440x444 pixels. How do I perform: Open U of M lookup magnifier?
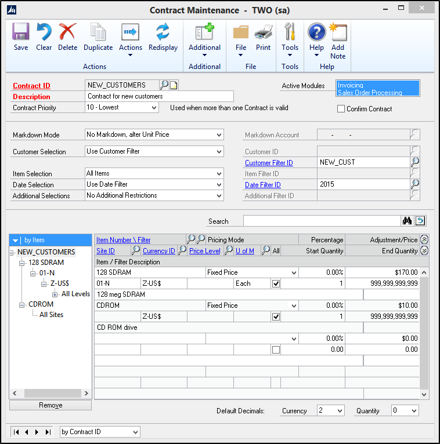pyautogui.click(x=266, y=250)
